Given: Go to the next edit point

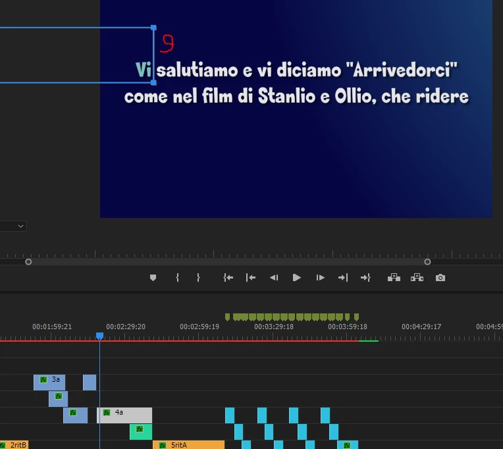Looking at the screenshot, I should (343, 278).
